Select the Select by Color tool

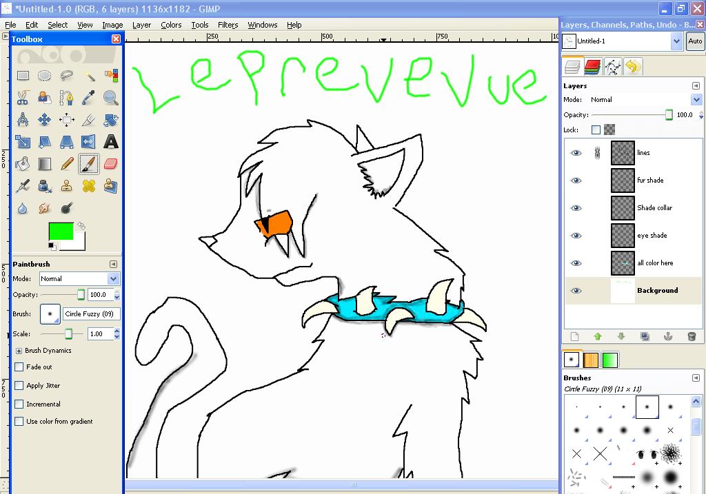111,75
